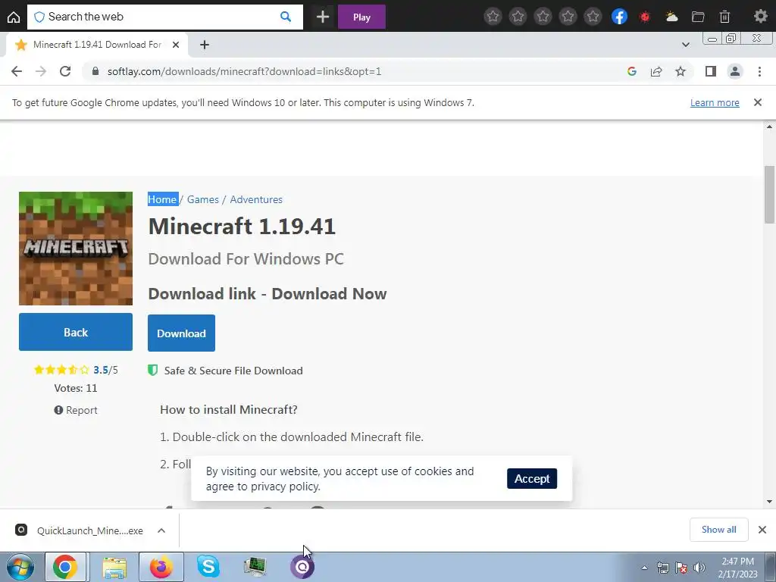Click the red ladybug icon
The width and height of the screenshot is (776, 582).
tap(645, 17)
